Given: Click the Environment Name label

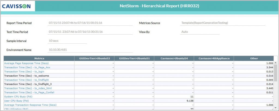Looking at the screenshot, I should point(19,50).
